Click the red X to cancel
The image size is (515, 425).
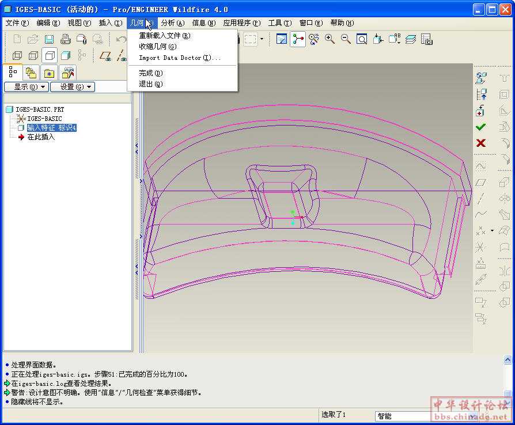click(481, 143)
